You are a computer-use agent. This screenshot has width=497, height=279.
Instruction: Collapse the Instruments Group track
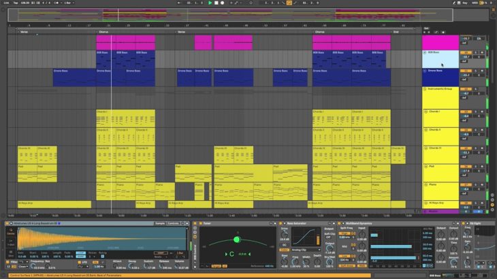425,89
